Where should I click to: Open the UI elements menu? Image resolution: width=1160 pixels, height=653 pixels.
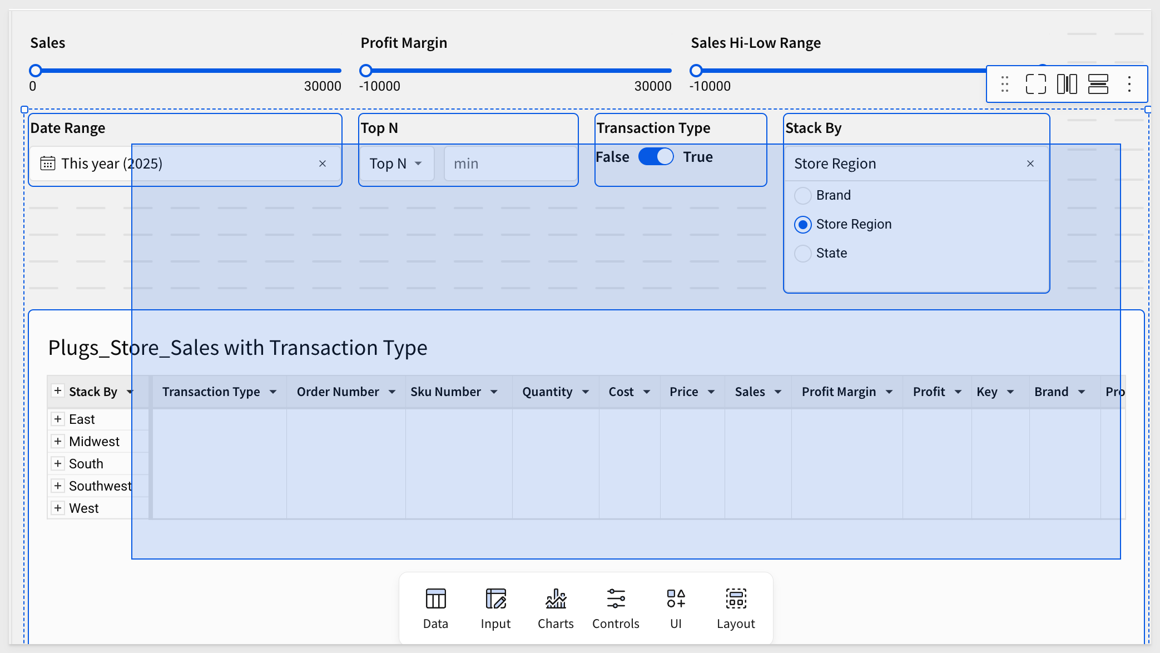676,609
